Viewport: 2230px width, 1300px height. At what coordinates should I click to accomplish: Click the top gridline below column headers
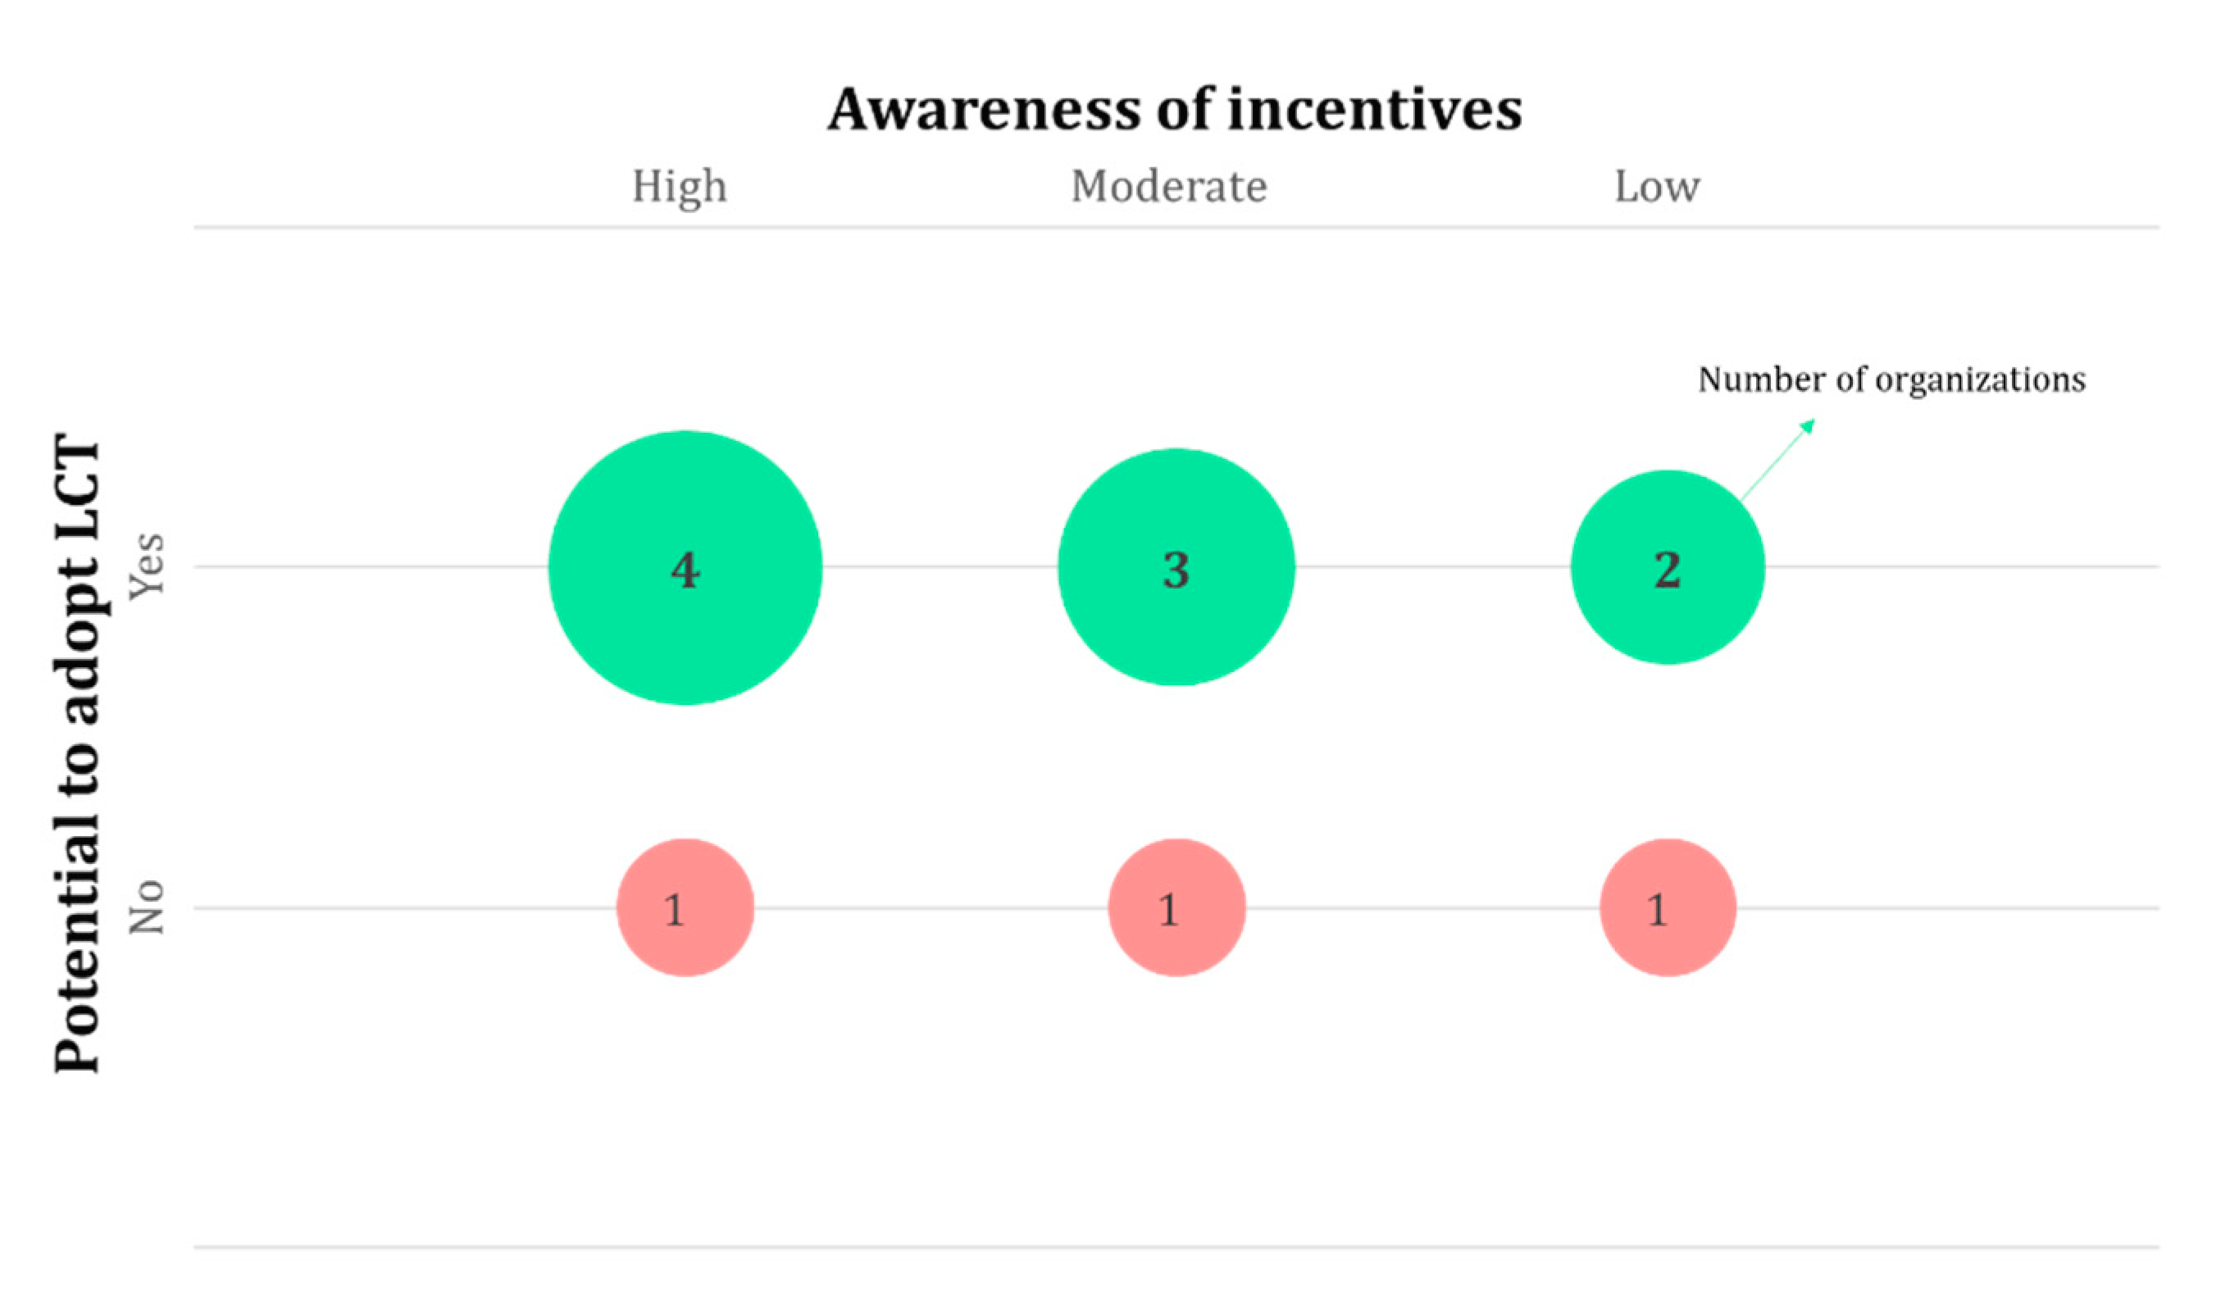(1176, 227)
